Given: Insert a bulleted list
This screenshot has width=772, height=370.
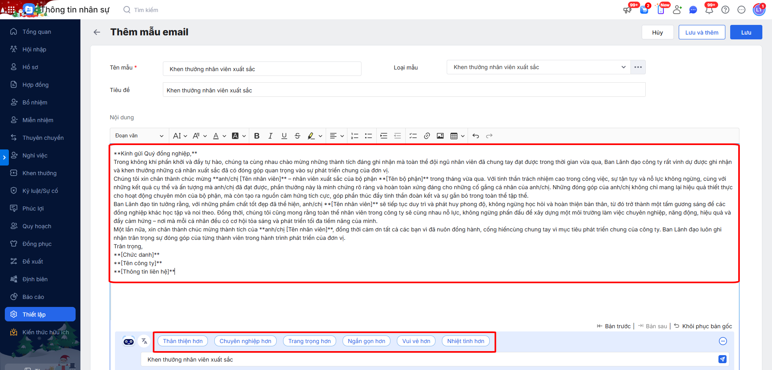Looking at the screenshot, I should 368,136.
